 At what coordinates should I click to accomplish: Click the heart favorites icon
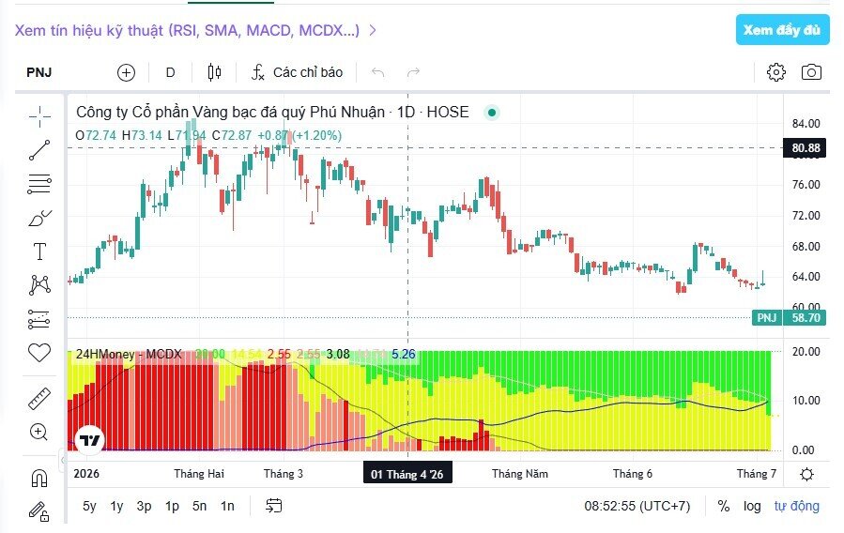tap(39, 353)
